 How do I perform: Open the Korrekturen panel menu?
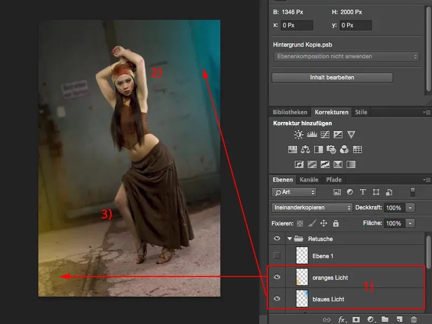coord(427,112)
